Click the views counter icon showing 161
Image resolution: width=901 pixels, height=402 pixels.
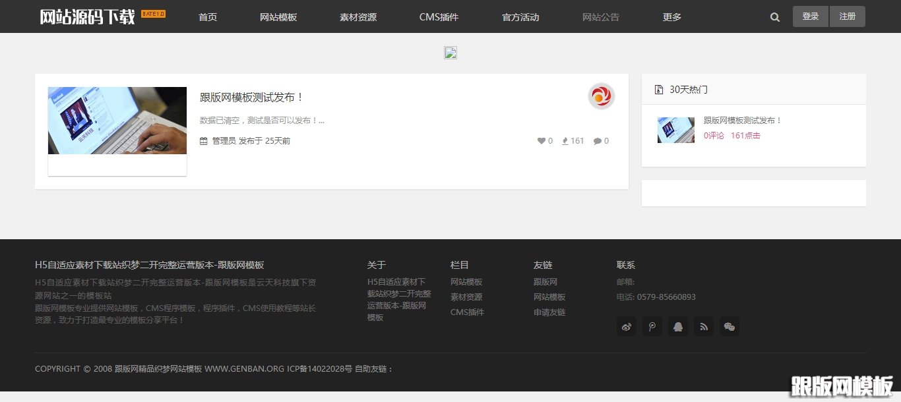564,140
